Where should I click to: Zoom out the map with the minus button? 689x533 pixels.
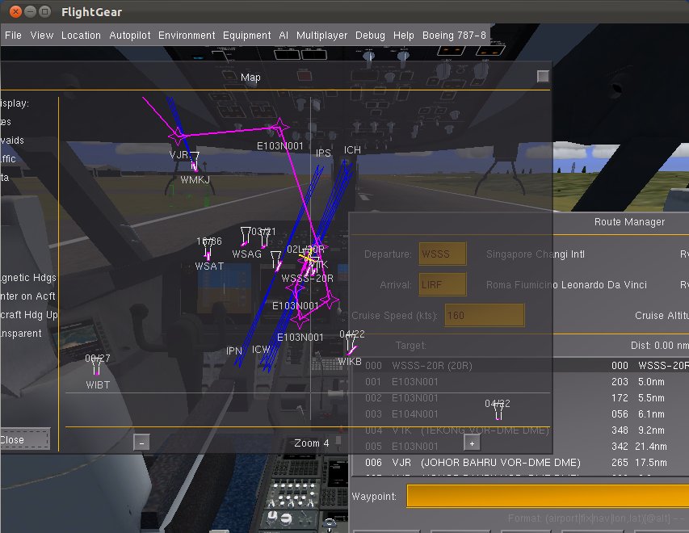tap(141, 443)
